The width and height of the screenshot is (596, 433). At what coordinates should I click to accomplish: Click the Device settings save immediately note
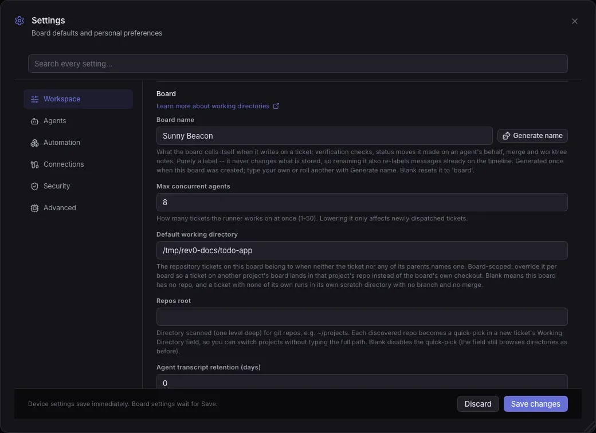point(123,404)
